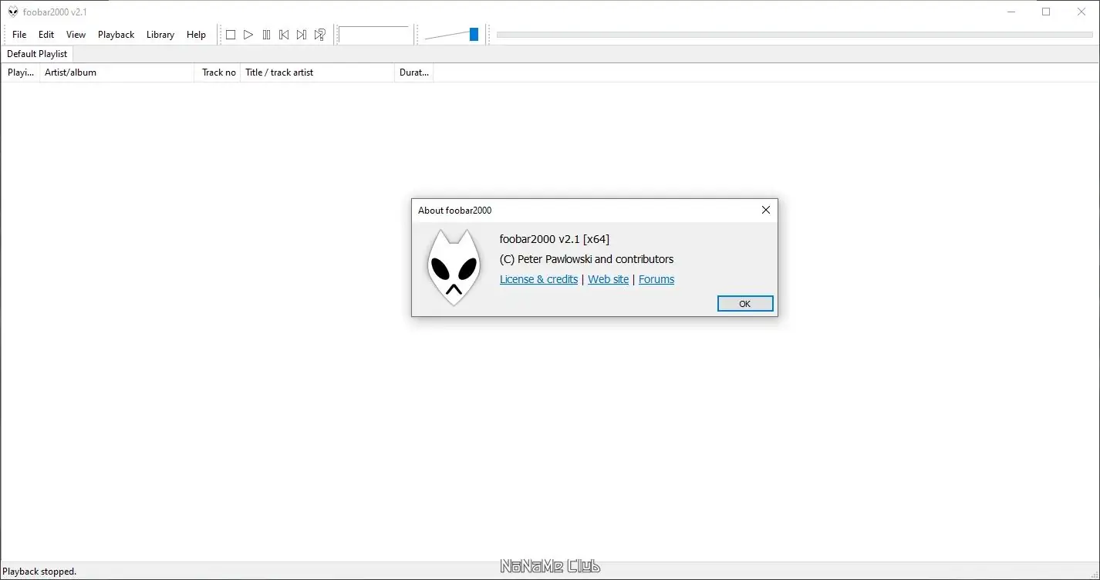Image resolution: width=1100 pixels, height=580 pixels.
Task: Pause playback using the Pause button
Action: [266, 35]
